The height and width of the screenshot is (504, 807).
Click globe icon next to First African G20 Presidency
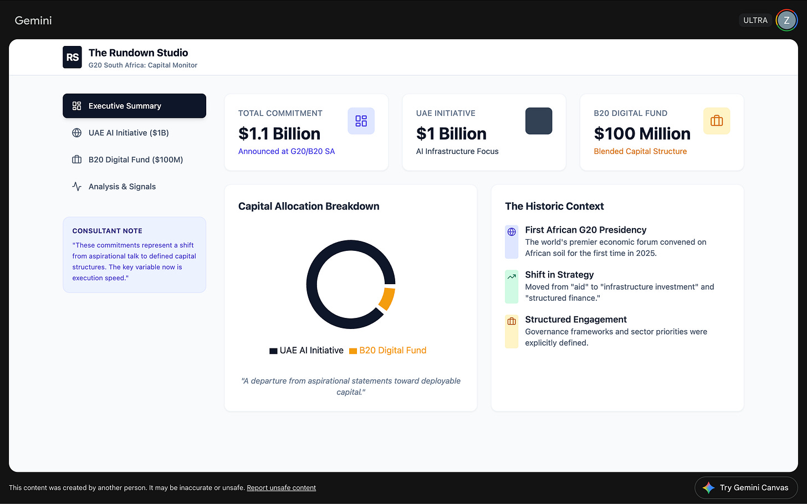tap(512, 232)
